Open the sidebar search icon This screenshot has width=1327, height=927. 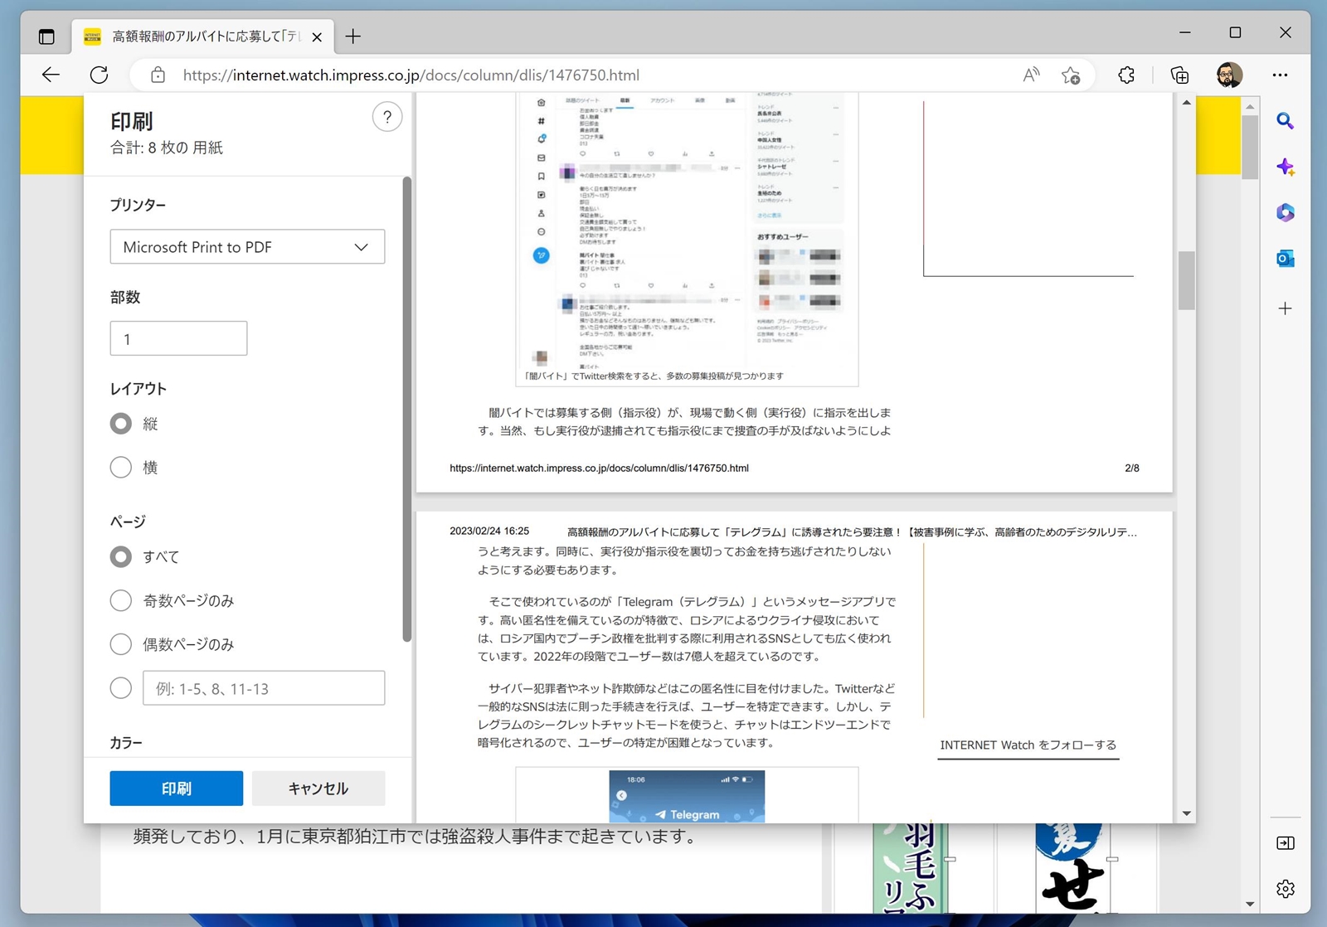(1286, 121)
